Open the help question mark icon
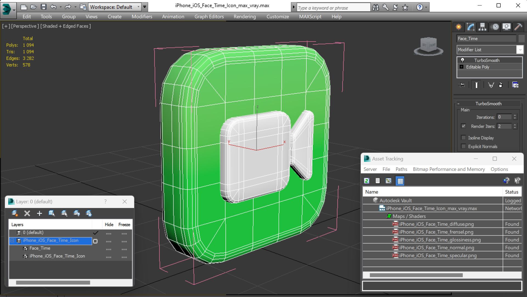This screenshot has width=527, height=297. point(419,7)
